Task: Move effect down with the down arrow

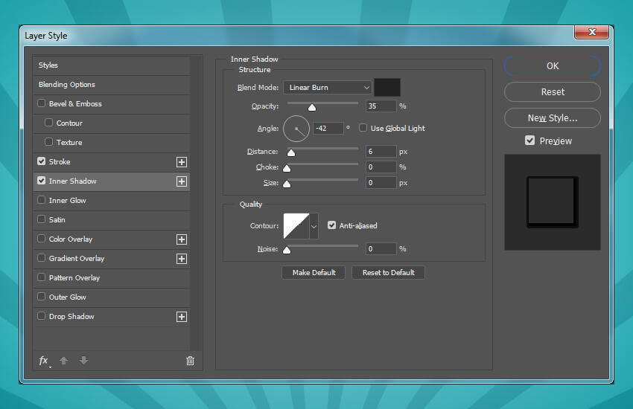Action: point(83,361)
